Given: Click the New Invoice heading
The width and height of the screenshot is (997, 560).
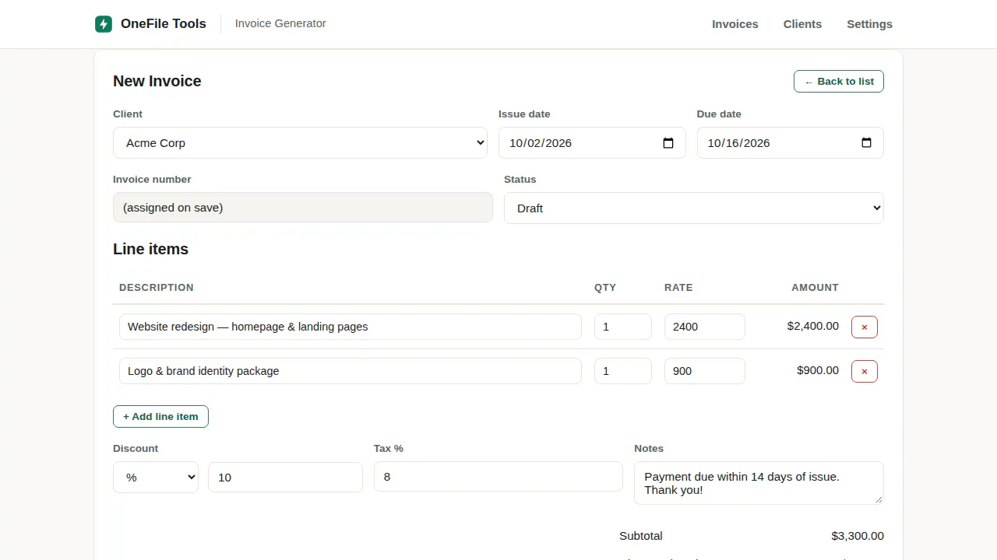Looking at the screenshot, I should [x=157, y=81].
